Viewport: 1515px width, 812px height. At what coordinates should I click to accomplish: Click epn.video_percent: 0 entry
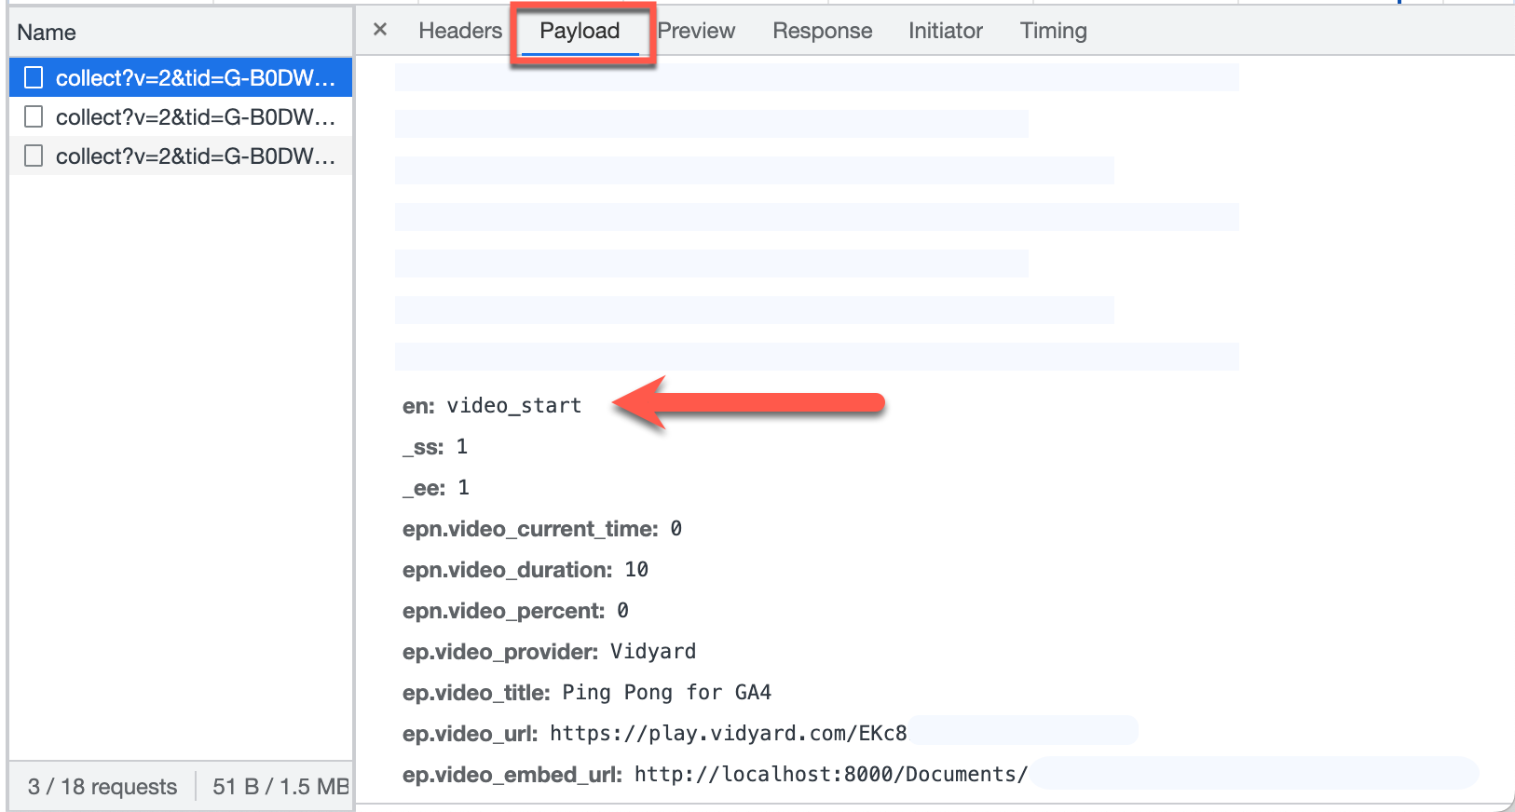[516, 610]
